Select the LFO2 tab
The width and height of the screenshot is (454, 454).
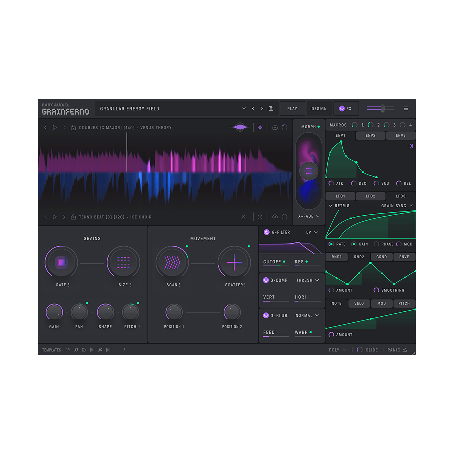pos(370,196)
